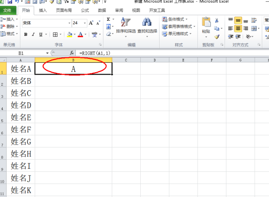Open clipboard pane launcher in 剪贴板 group
Image resolution: width=269 pixels, height=197 pixels.
point(222,45)
